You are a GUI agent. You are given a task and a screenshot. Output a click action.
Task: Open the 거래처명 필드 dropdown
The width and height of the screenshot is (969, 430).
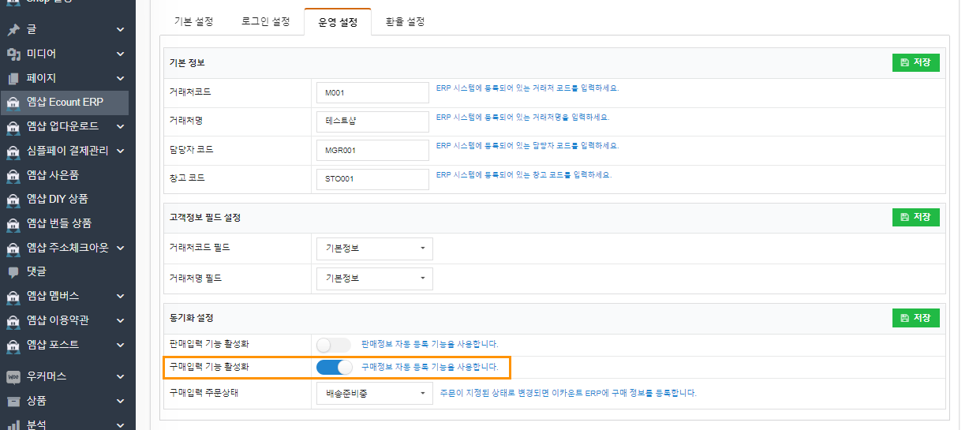click(x=373, y=278)
